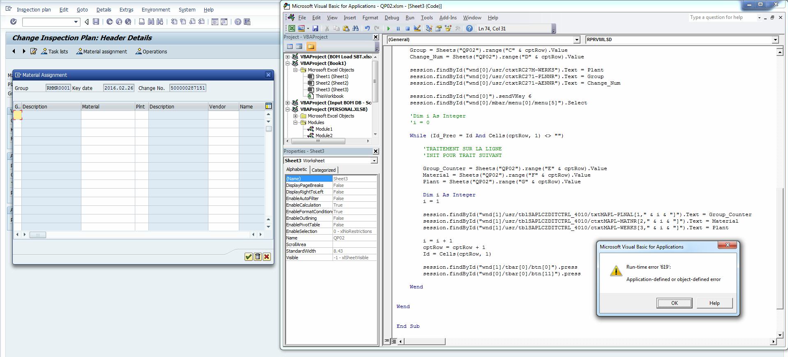Select the first row selector in Material Assignment table
788x357 pixels.
coord(18,115)
